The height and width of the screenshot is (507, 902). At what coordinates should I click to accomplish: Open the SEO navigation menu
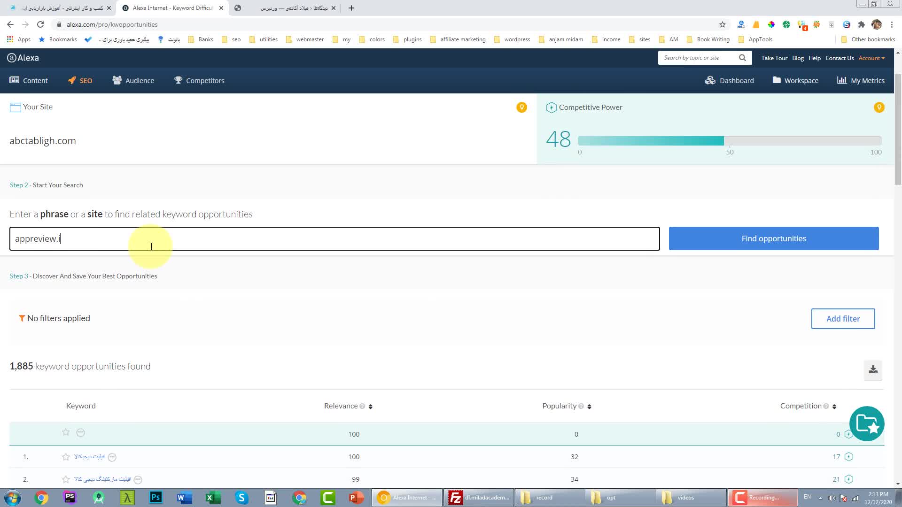tap(80, 81)
